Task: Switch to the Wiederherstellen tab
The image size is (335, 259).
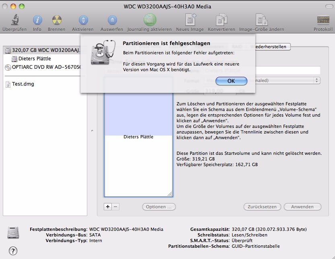Action: click(x=269, y=47)
